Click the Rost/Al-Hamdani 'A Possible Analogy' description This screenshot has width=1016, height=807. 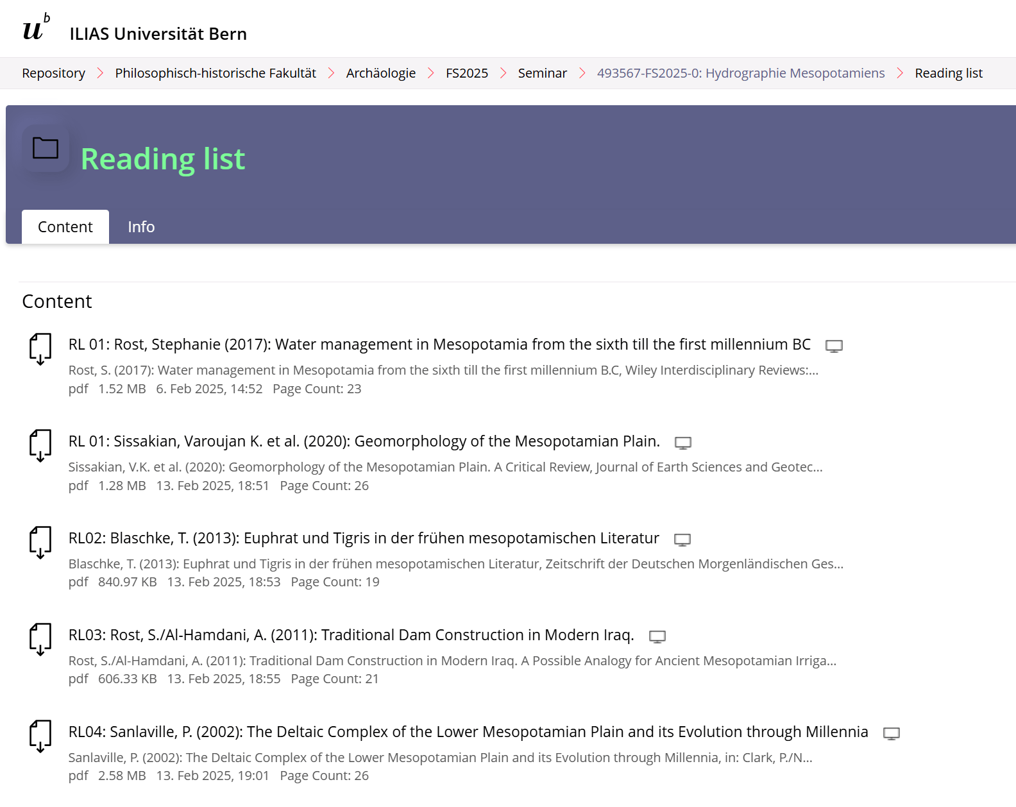pos(452,661)
